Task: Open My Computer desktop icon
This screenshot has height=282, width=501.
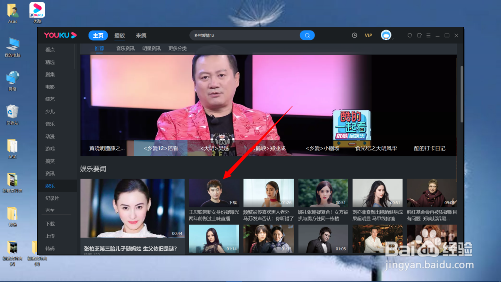Action: pyautogui.click(x=12, y=47)
